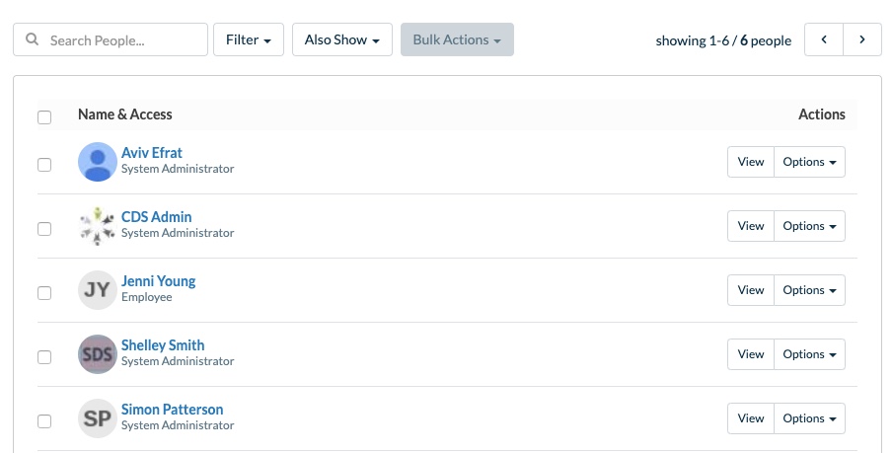
Task: Open the Simon Patterson name link
Action: point(172,410)
